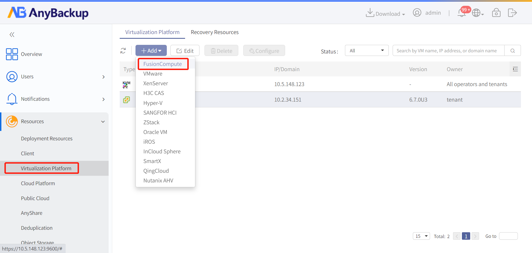This screenshot has height=253, width=532.
Task: Choose H3C CAS from Add menu
Action: [x=154, y=93]
